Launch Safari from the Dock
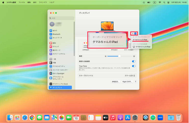 click(25, 118)
